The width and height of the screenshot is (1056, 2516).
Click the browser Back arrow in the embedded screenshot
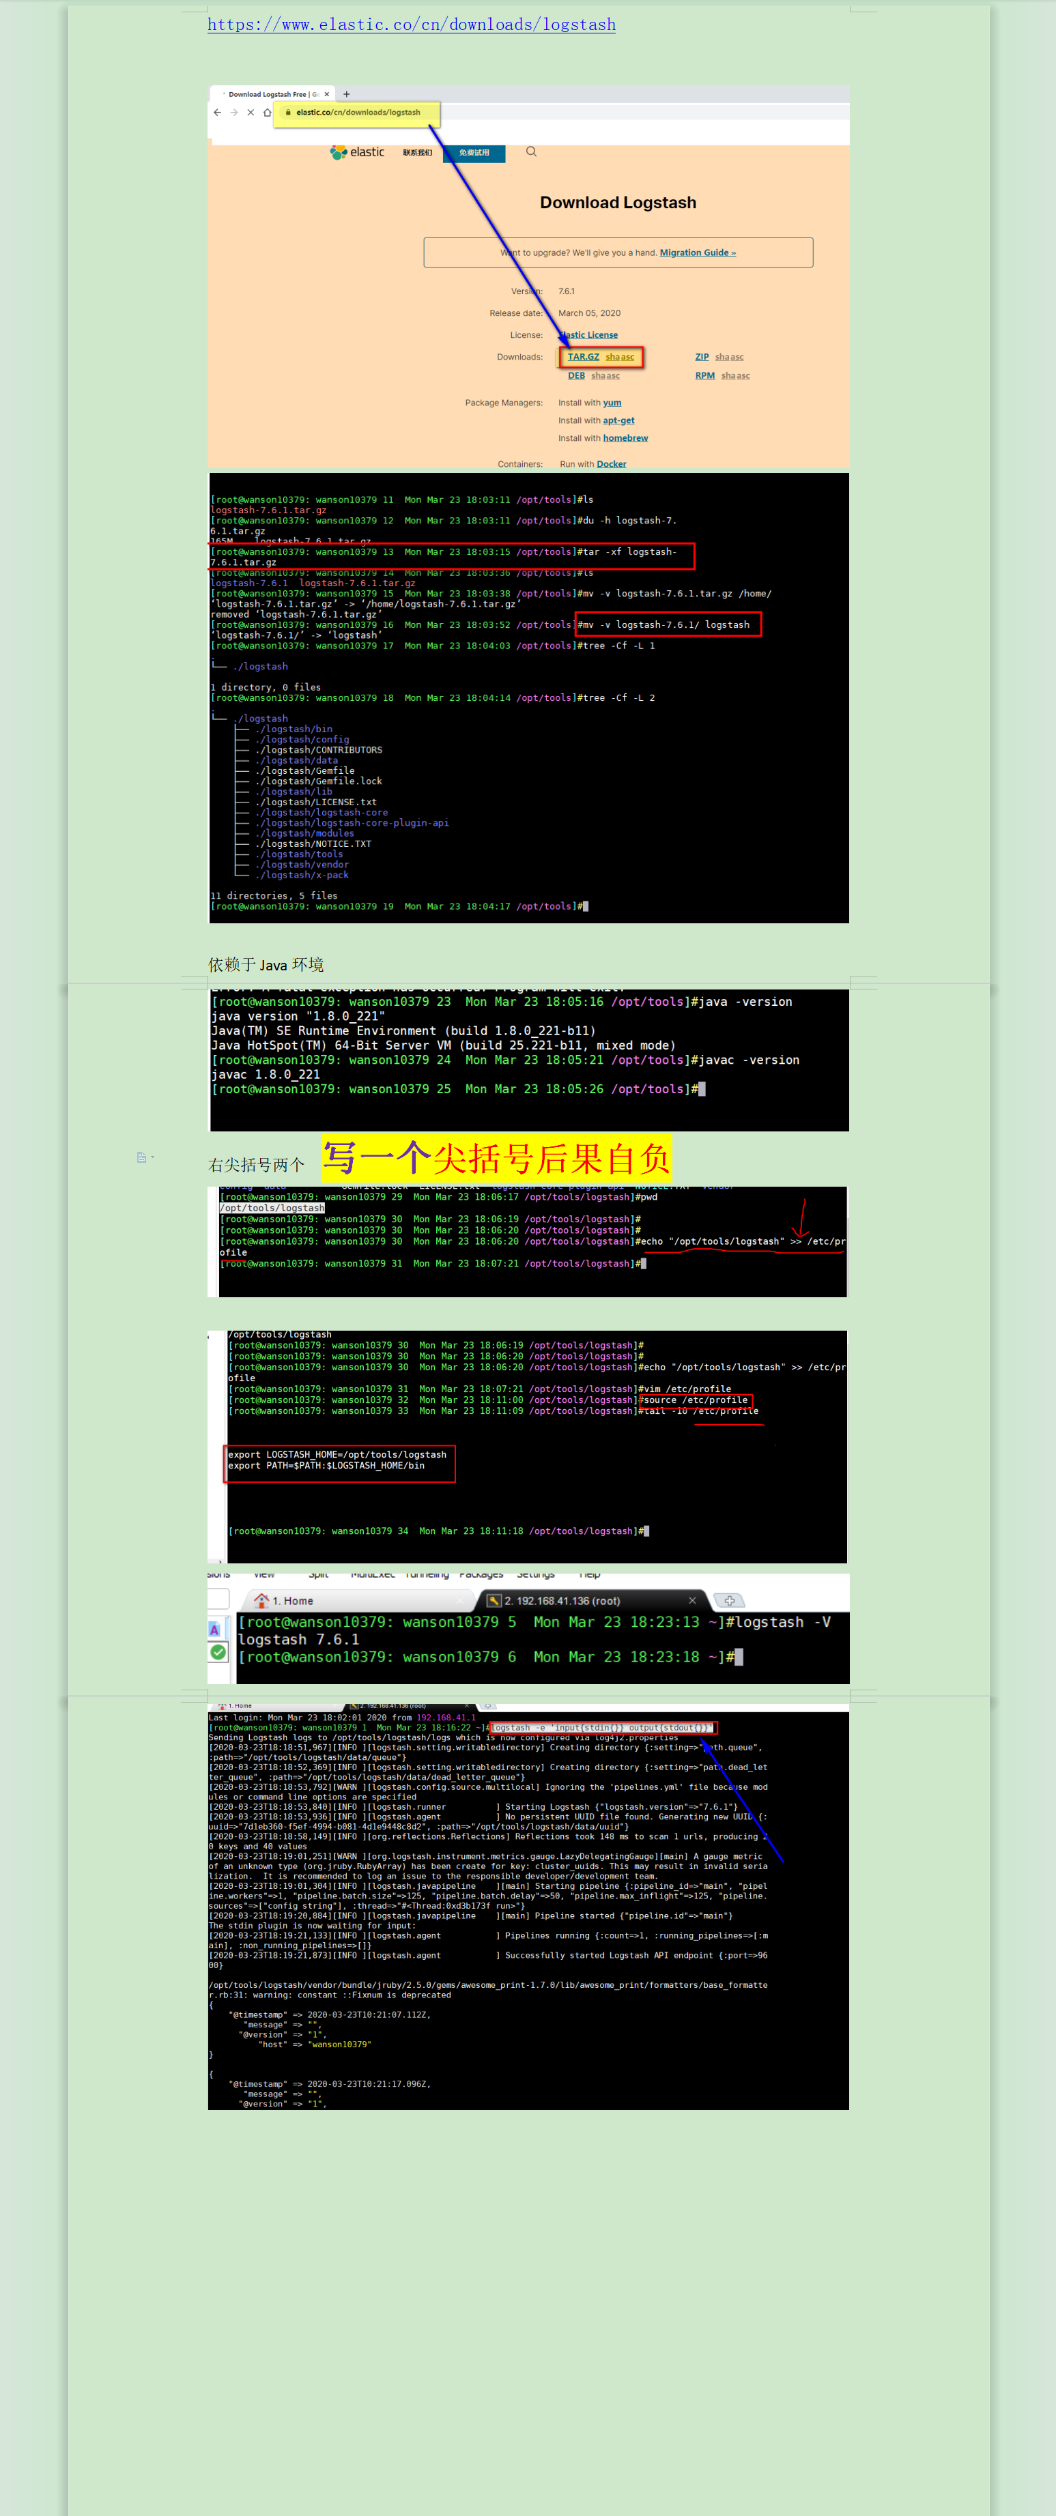(x=217, y=113)
